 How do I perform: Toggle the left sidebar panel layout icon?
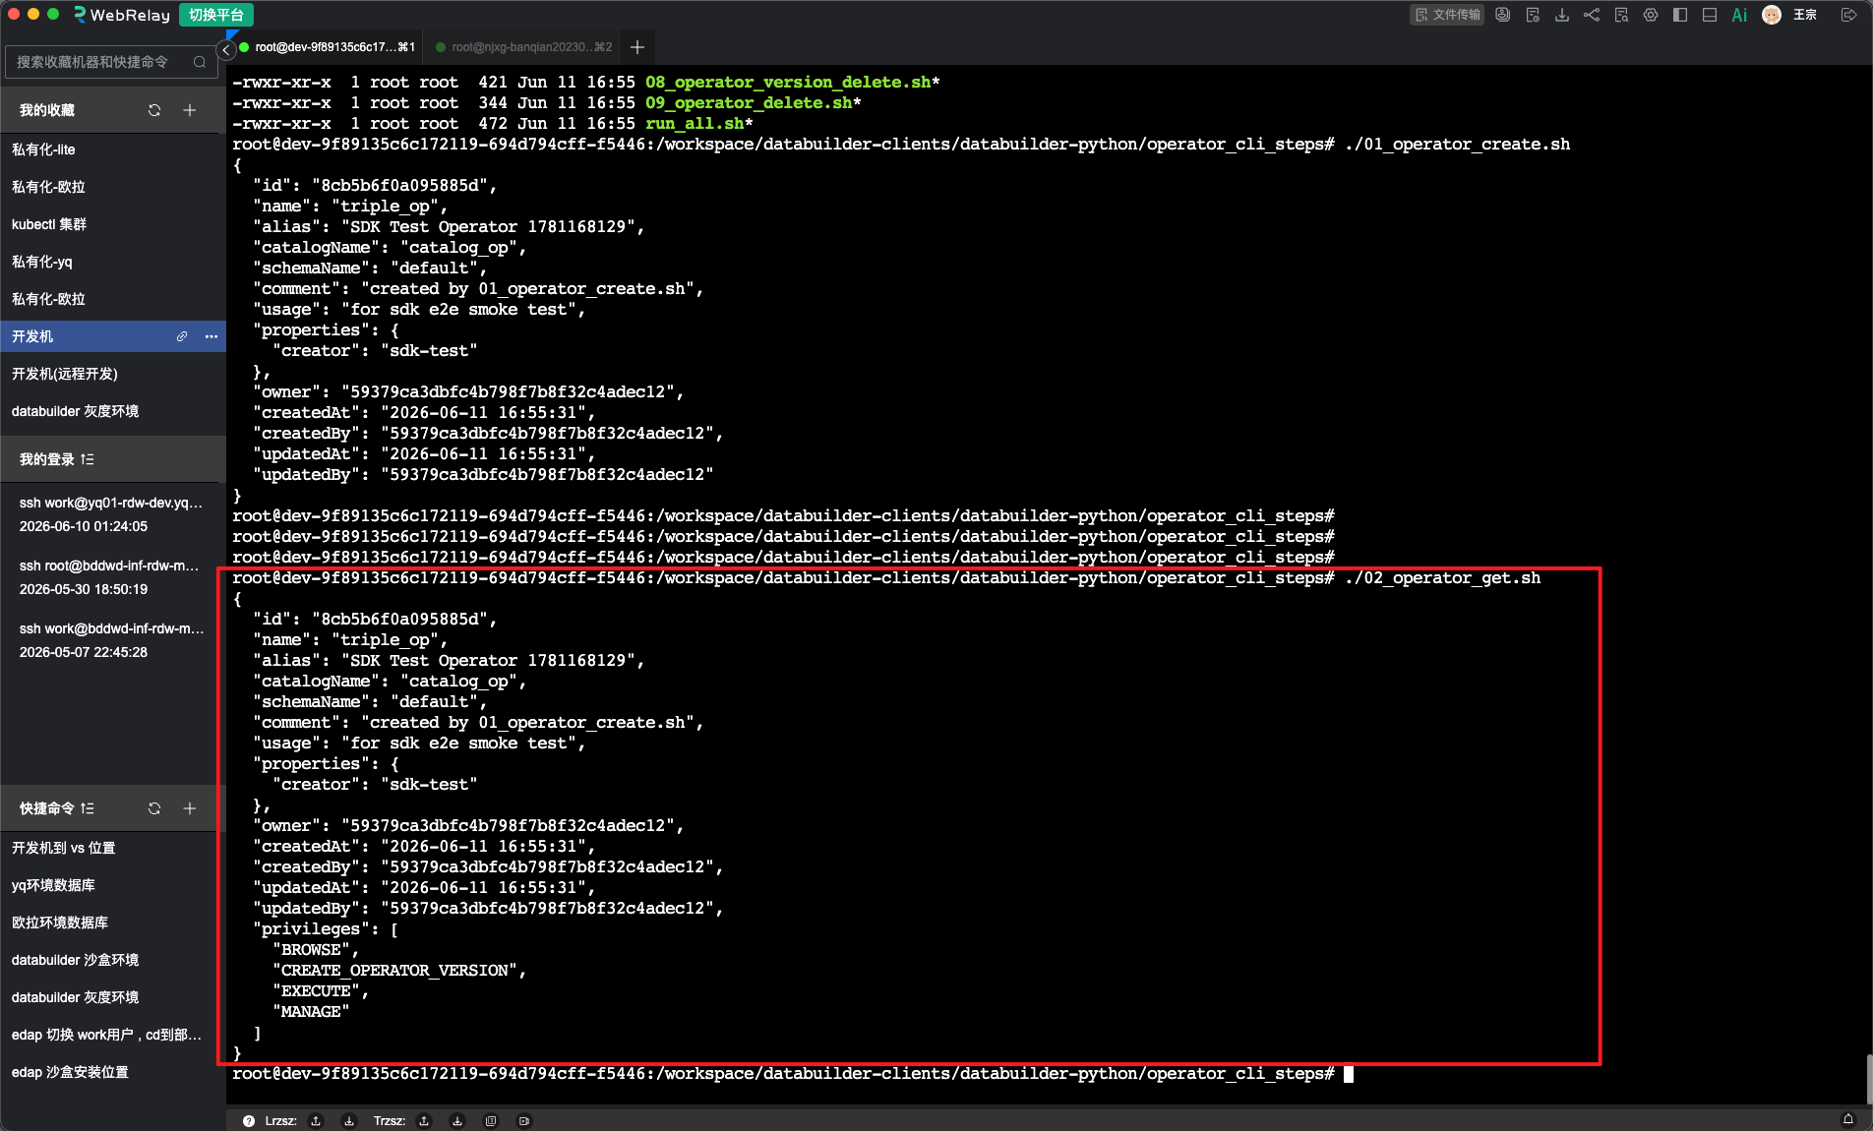(x=1680, y=15)
